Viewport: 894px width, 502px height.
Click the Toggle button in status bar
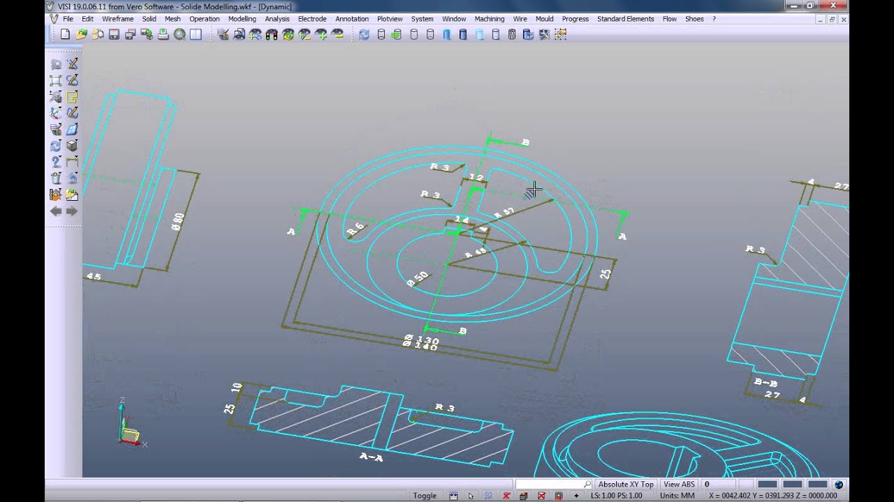pyautogui.click(x=425, y=496)
